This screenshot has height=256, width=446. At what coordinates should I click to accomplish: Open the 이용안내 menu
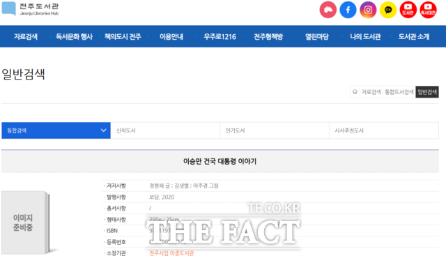point(171,36)
